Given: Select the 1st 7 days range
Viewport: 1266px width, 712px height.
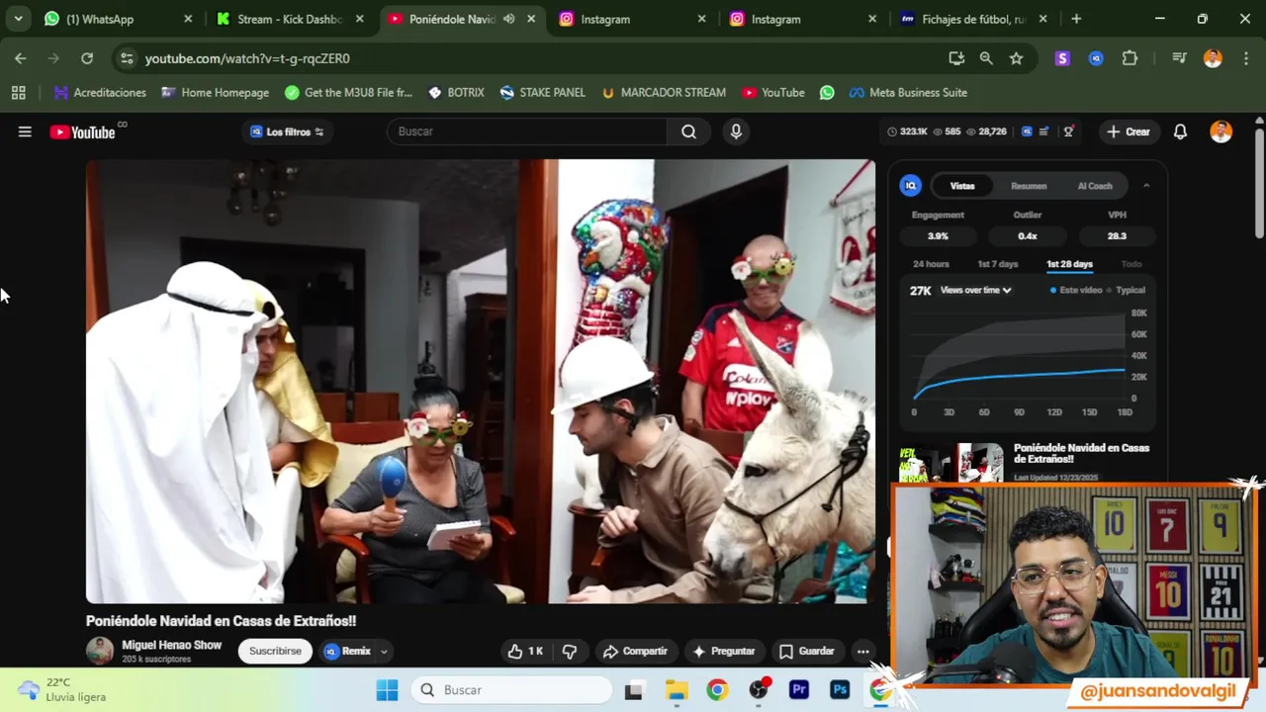Looking at the screenshot, I should click(997, 264).
